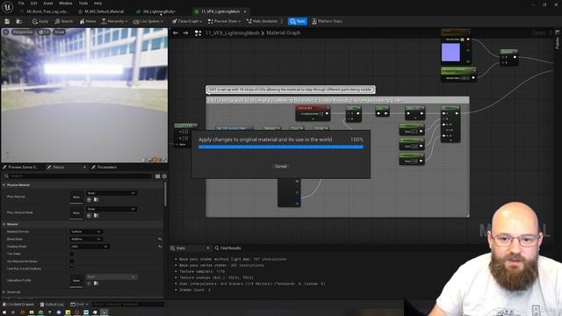
Task: Browse to Phys Material Mask asset icon
Action: 96,215
